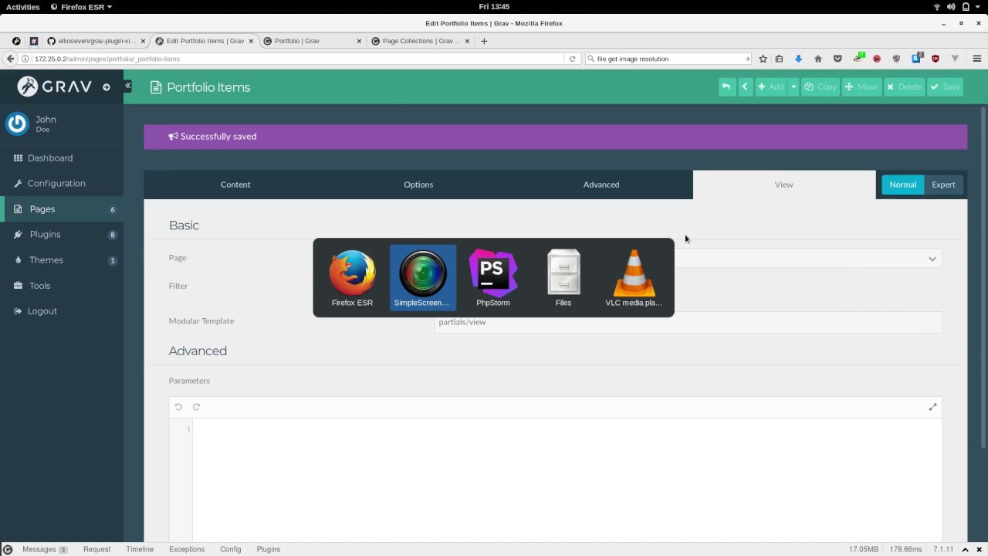Switch to the Content tab

tap(235, 185)
